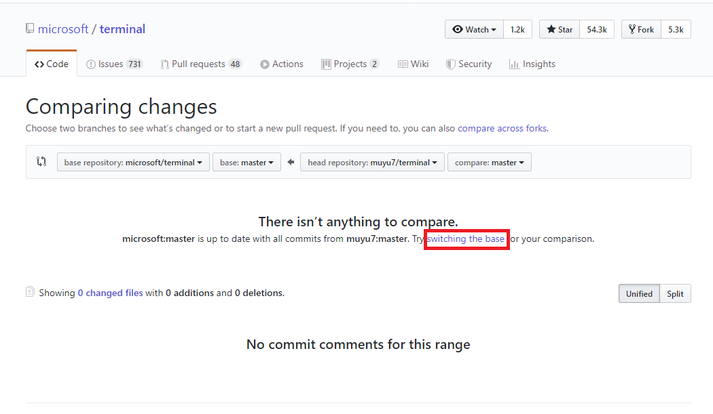Select the Unified diff view
The height and width of the screenshot is (414, 713).
coord(639,293)
